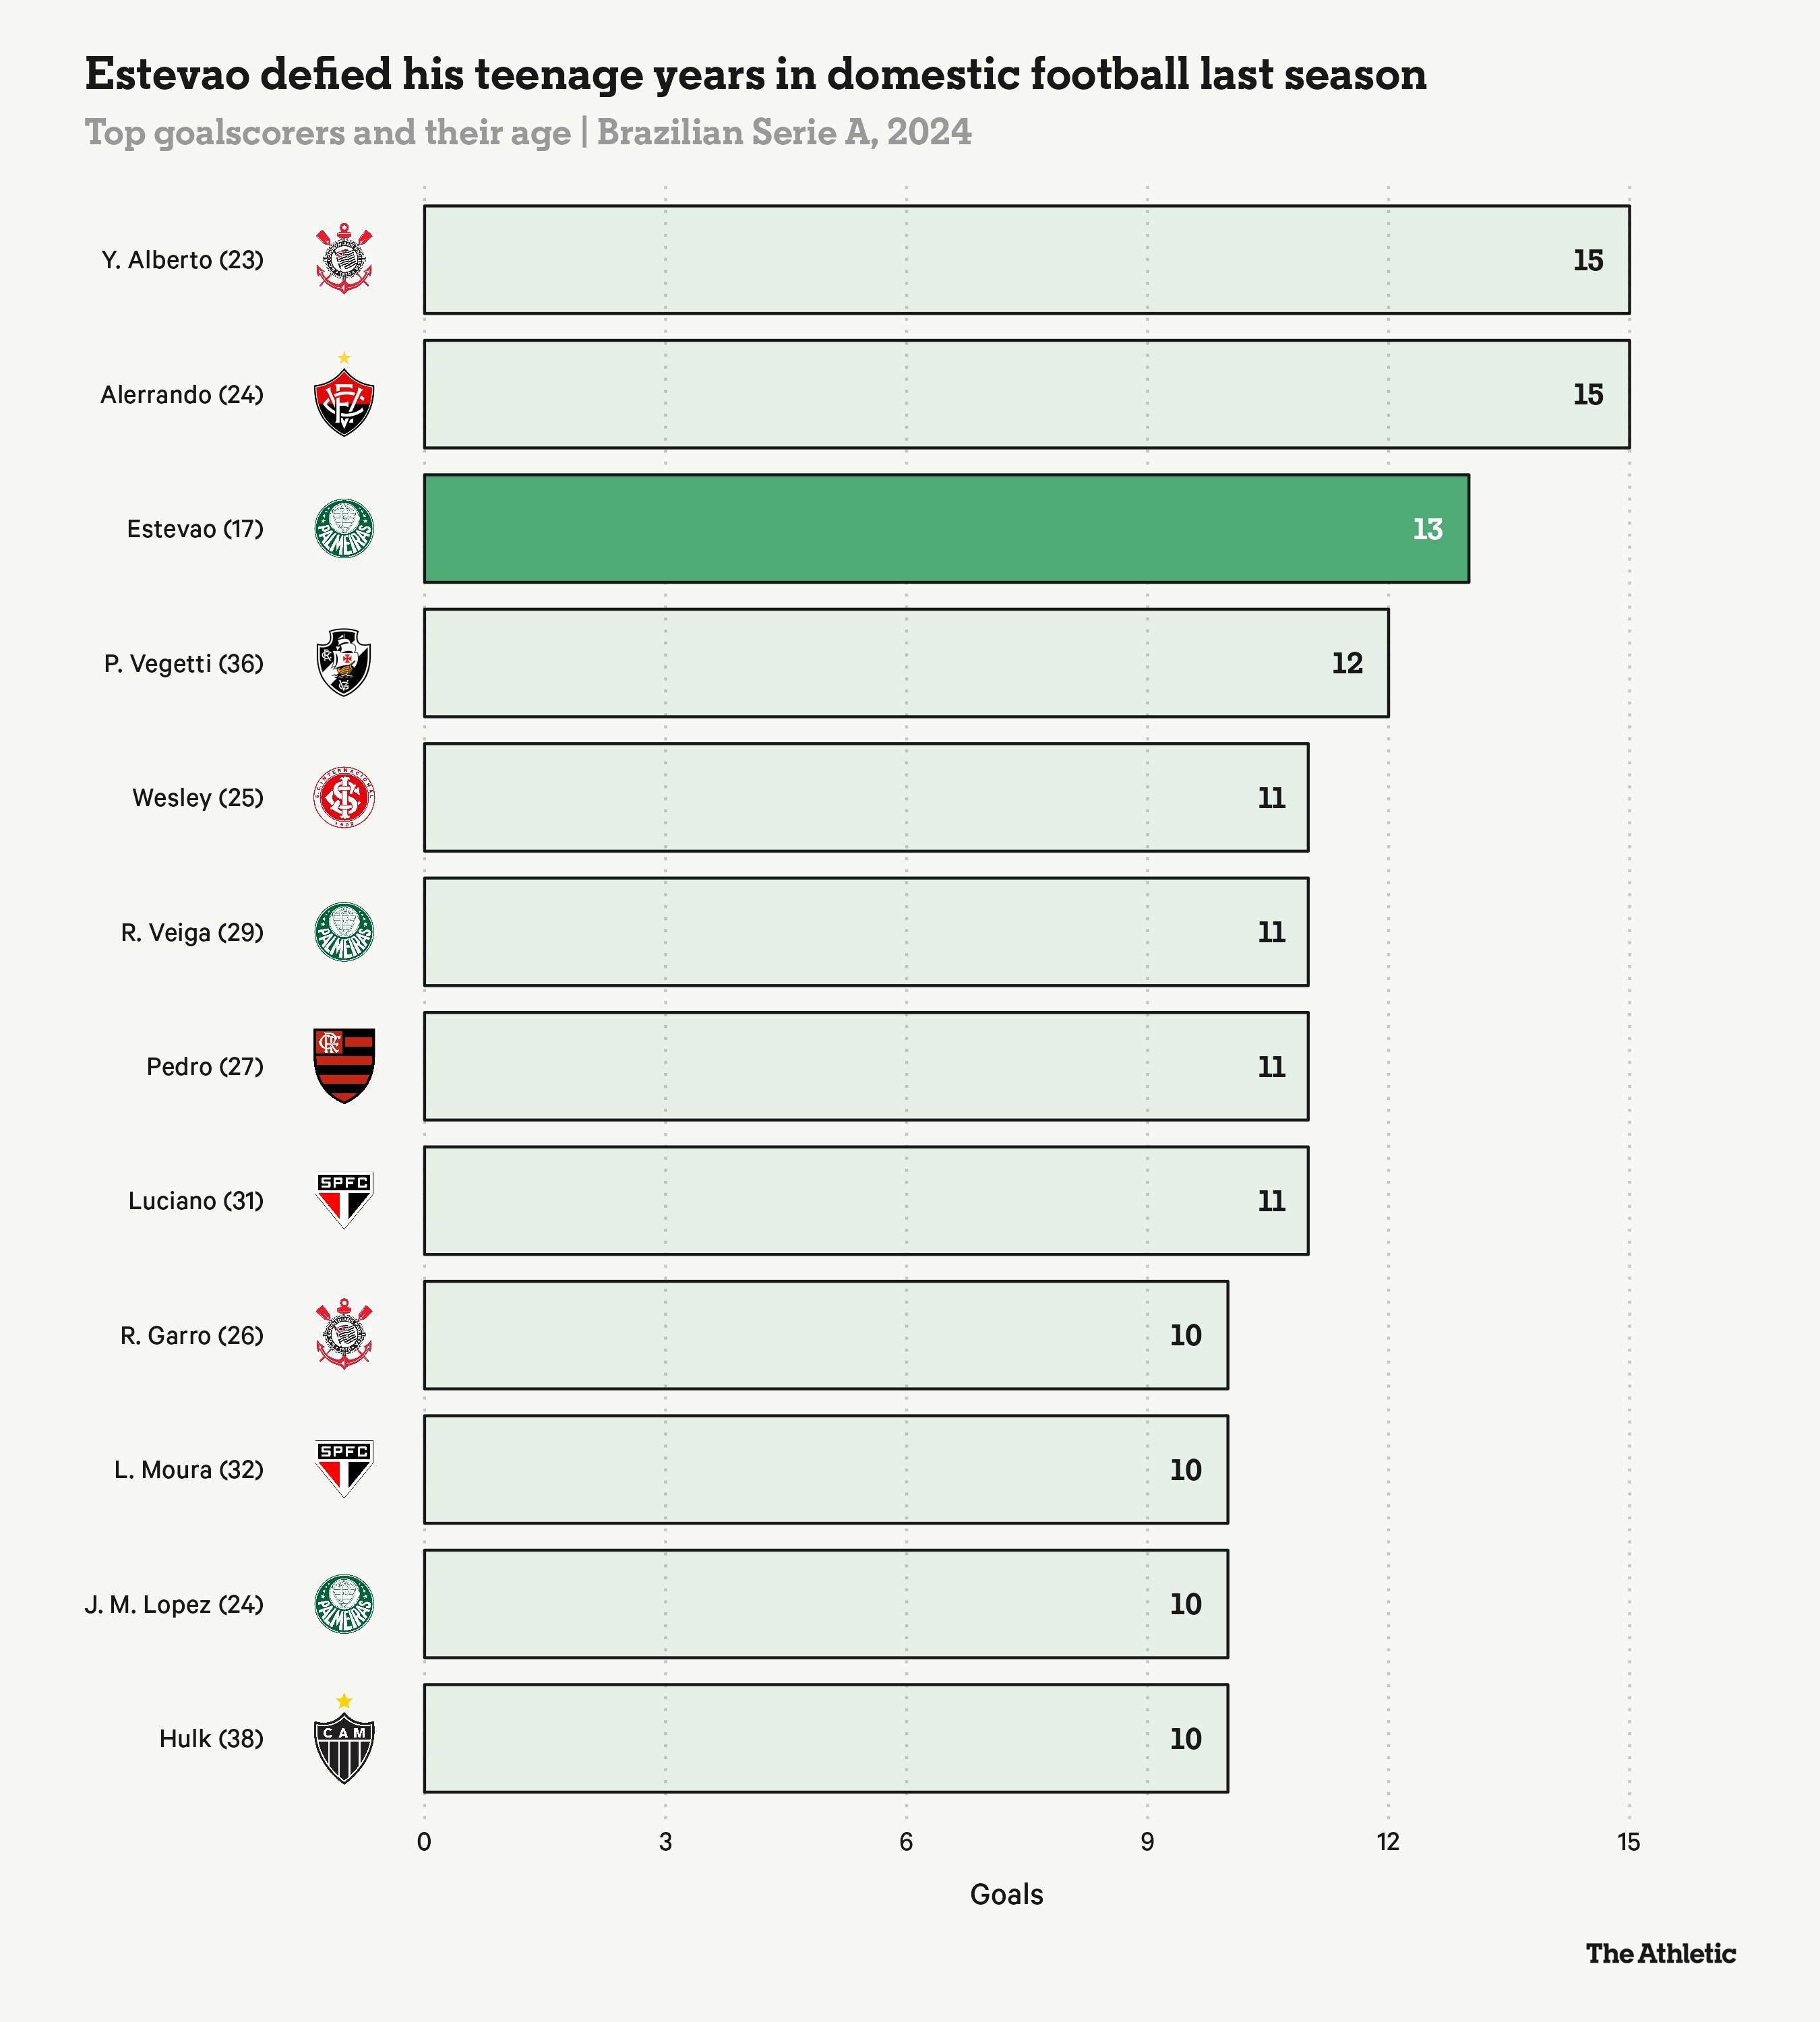Click the Internacional crest beside Wesley
This screenshot has width=1820, height=2022.
[344, 798]
